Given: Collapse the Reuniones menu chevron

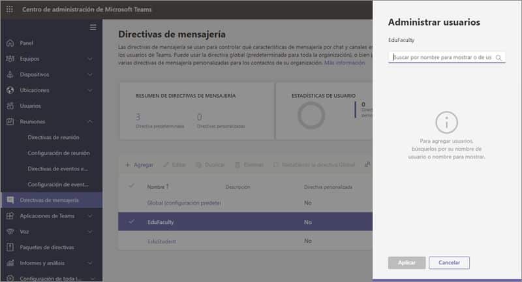Looking at the screenshot, I should (90, 121).
